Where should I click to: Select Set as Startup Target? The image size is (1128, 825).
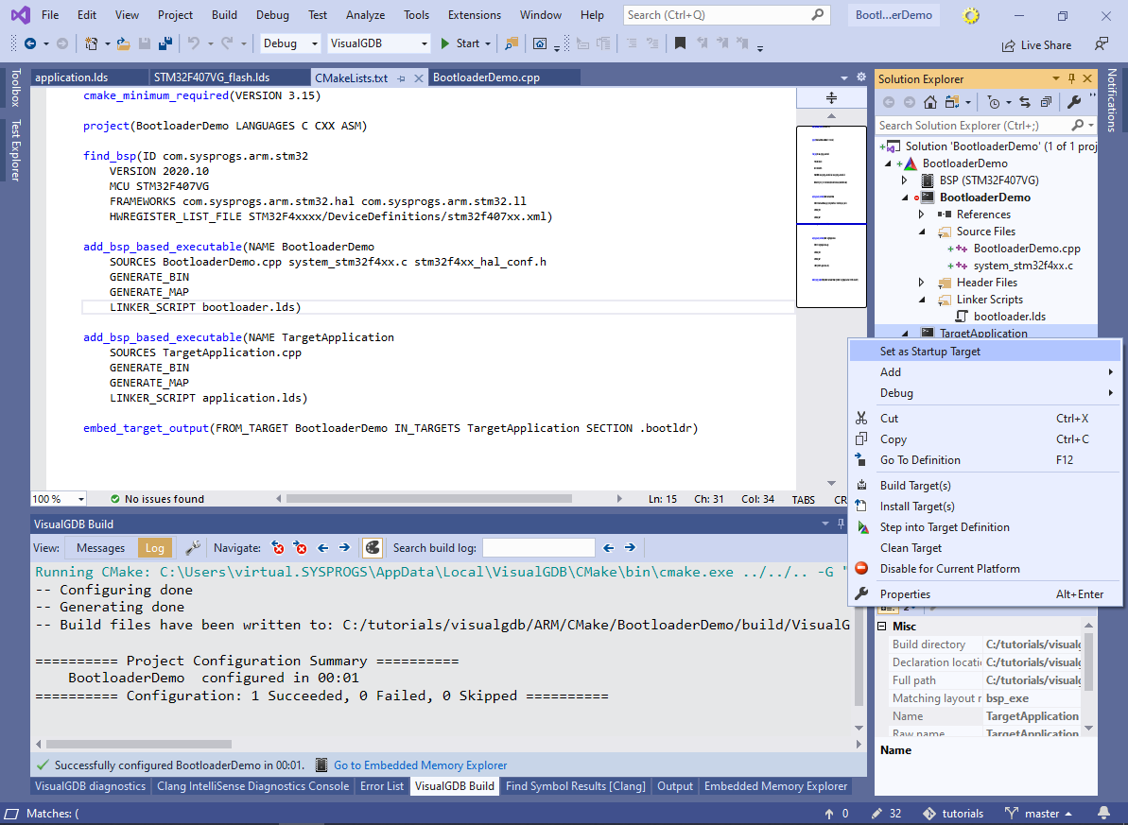pos(985,351)
